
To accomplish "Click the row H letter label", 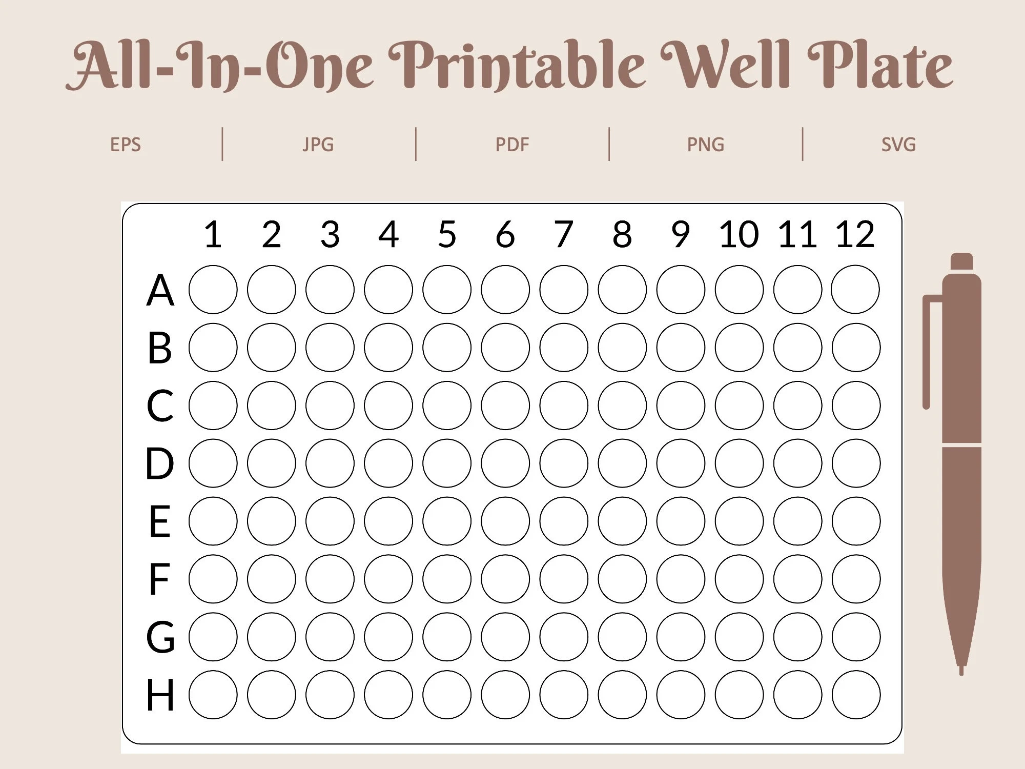I will (x=160, y=695).
